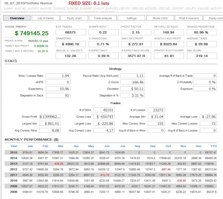The image size is (223, 199).
Task: Click the Stagnation in % field 3.31 %
Action: click(132, 95)
